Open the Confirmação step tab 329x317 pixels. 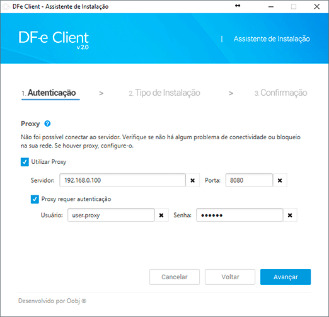click(x=280, y=93)
